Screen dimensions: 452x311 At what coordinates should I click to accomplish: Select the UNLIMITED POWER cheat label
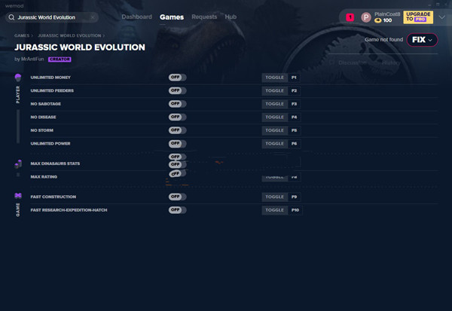tap(50, 144)
